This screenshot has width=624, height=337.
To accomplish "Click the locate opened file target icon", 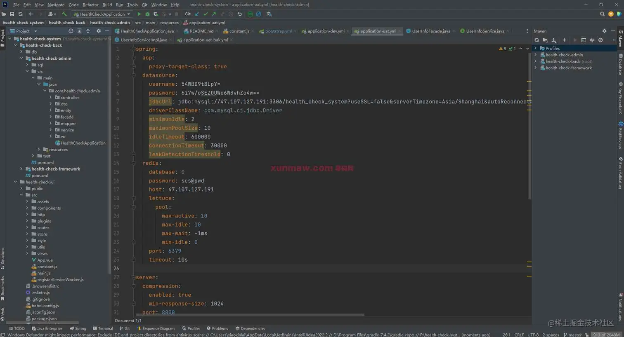I will [71, 31].
